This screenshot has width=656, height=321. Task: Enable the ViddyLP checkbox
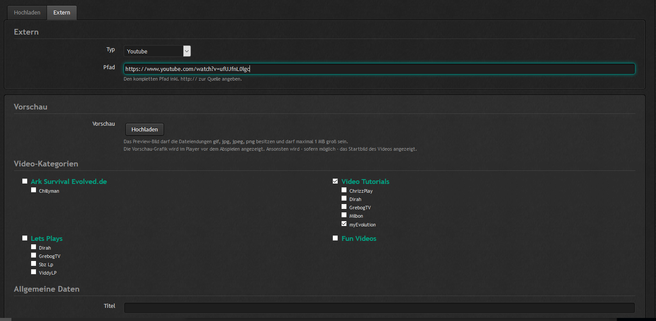(x=34, y=272)
